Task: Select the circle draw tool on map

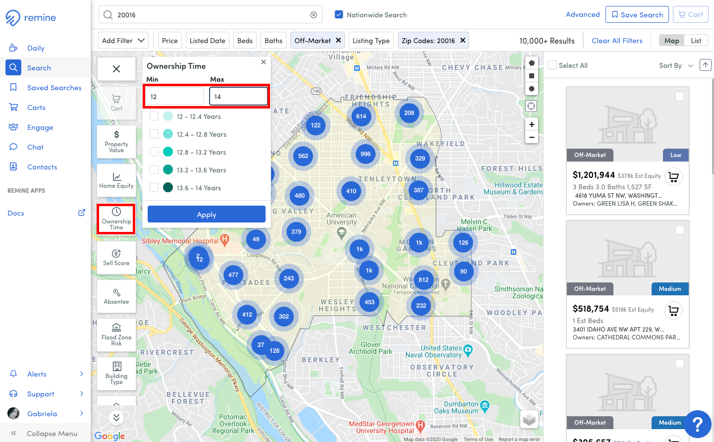Action: coord(531,89)
